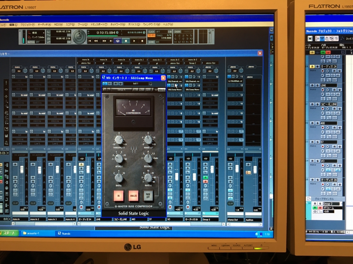Click the Record button in the transport panel
Image resolution: width=353 pixels, height=264 pixels.
click(142, 41)
